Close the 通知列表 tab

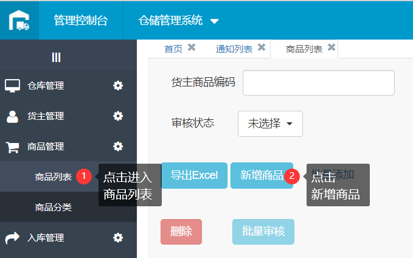pyautogui.click(x=262, y=47)
